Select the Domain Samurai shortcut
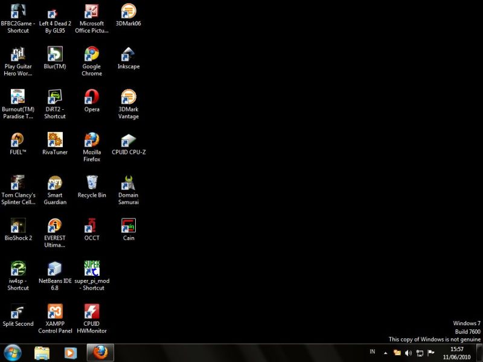Screen dimensions: 483x362 129,183
